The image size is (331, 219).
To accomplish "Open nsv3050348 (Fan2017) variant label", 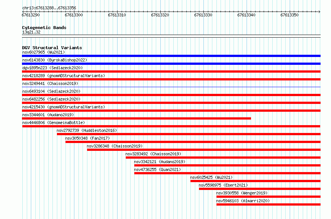I will click(x=88, y=138).
